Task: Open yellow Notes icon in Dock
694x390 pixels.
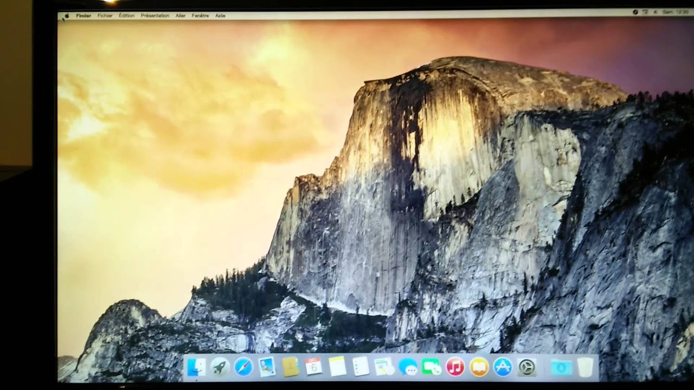Action: click(x=337, y=367)
